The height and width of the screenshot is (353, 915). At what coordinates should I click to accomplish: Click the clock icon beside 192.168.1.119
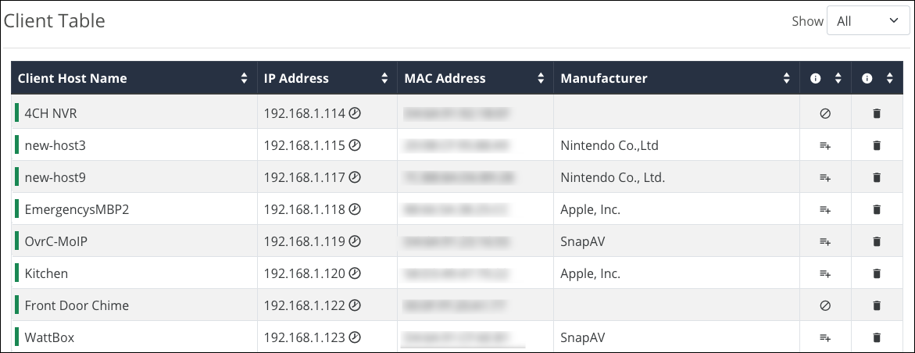[355, 241]
